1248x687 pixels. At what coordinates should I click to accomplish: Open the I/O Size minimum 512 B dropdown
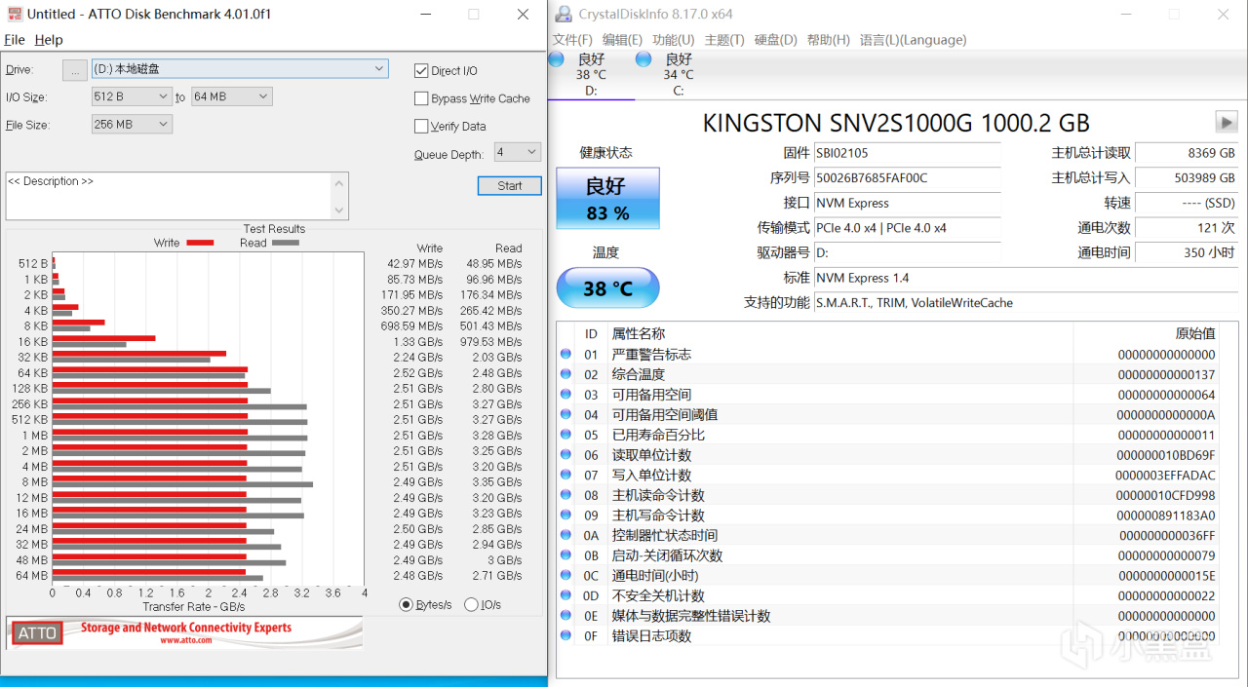click(132, 96)
